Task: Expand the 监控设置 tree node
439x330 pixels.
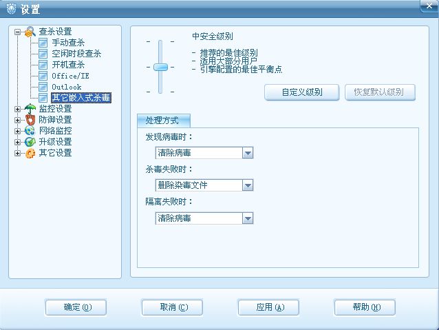Action: [17, 109]
